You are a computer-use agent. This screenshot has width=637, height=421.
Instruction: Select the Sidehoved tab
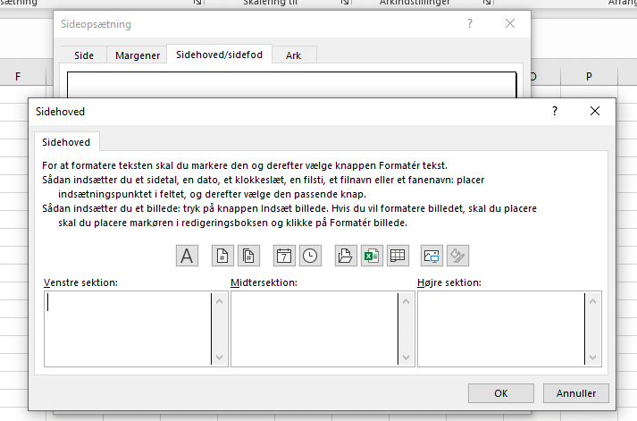[x=67, y=142]
